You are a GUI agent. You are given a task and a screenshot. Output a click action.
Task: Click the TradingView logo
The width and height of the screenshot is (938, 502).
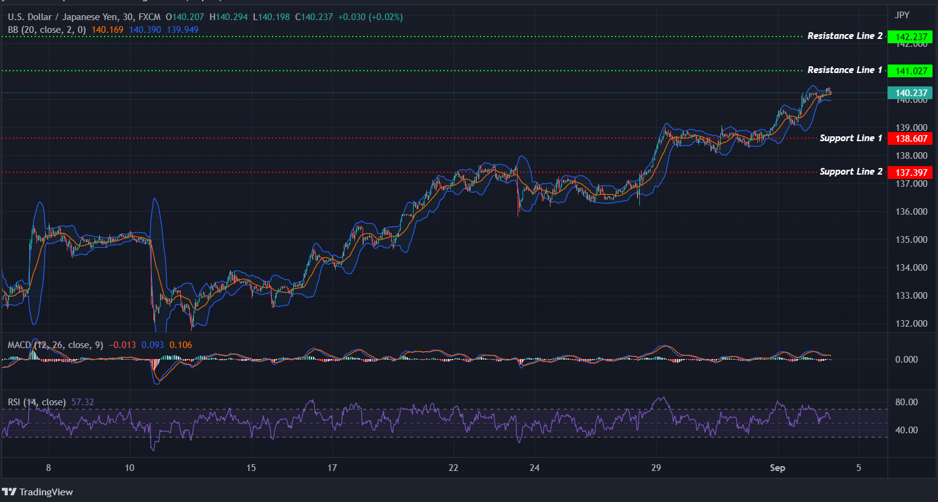point(38,492)
